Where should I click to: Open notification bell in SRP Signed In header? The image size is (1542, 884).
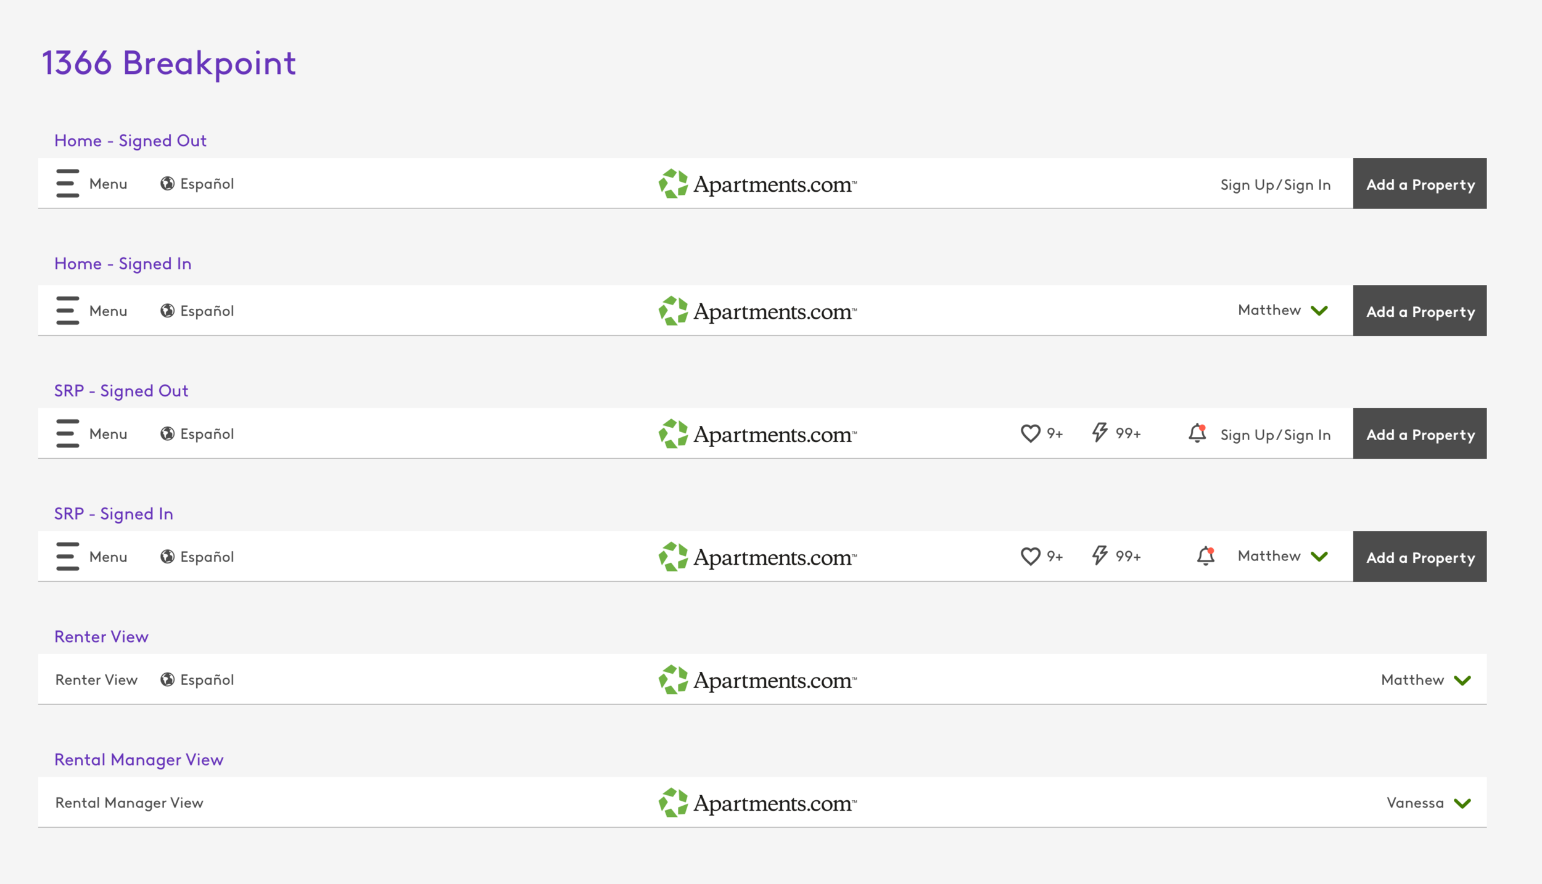point(1206,555)
